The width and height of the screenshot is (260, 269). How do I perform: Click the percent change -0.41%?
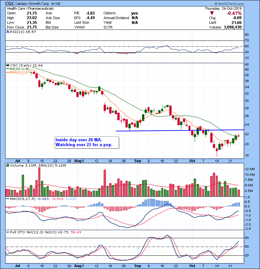point(234,13)
